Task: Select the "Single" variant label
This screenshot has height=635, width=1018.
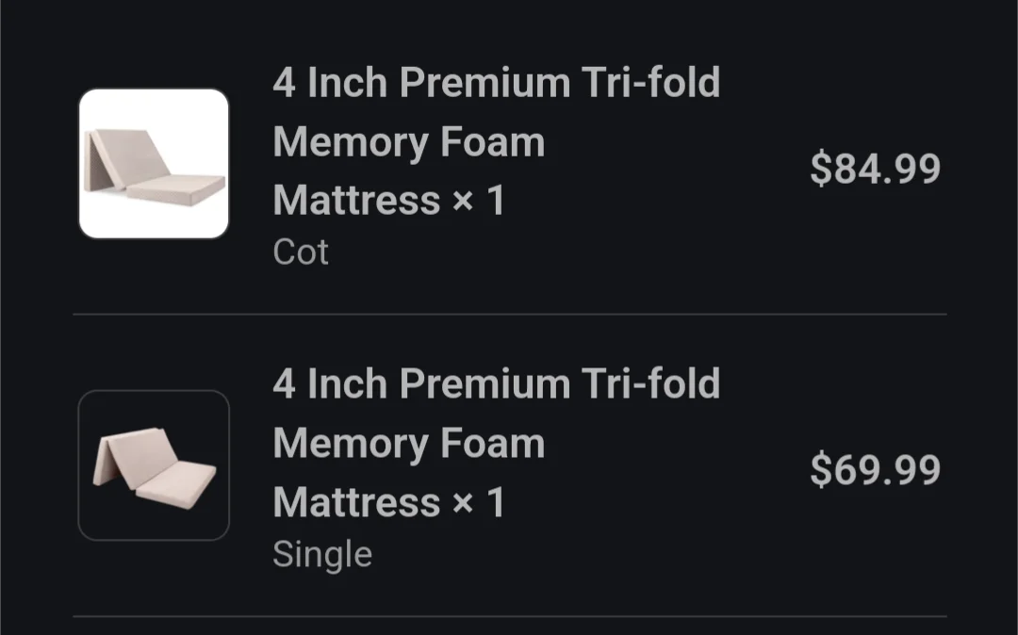Action: [x=322, y=554]
